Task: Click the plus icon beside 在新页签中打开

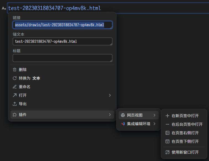Action: 167,116
